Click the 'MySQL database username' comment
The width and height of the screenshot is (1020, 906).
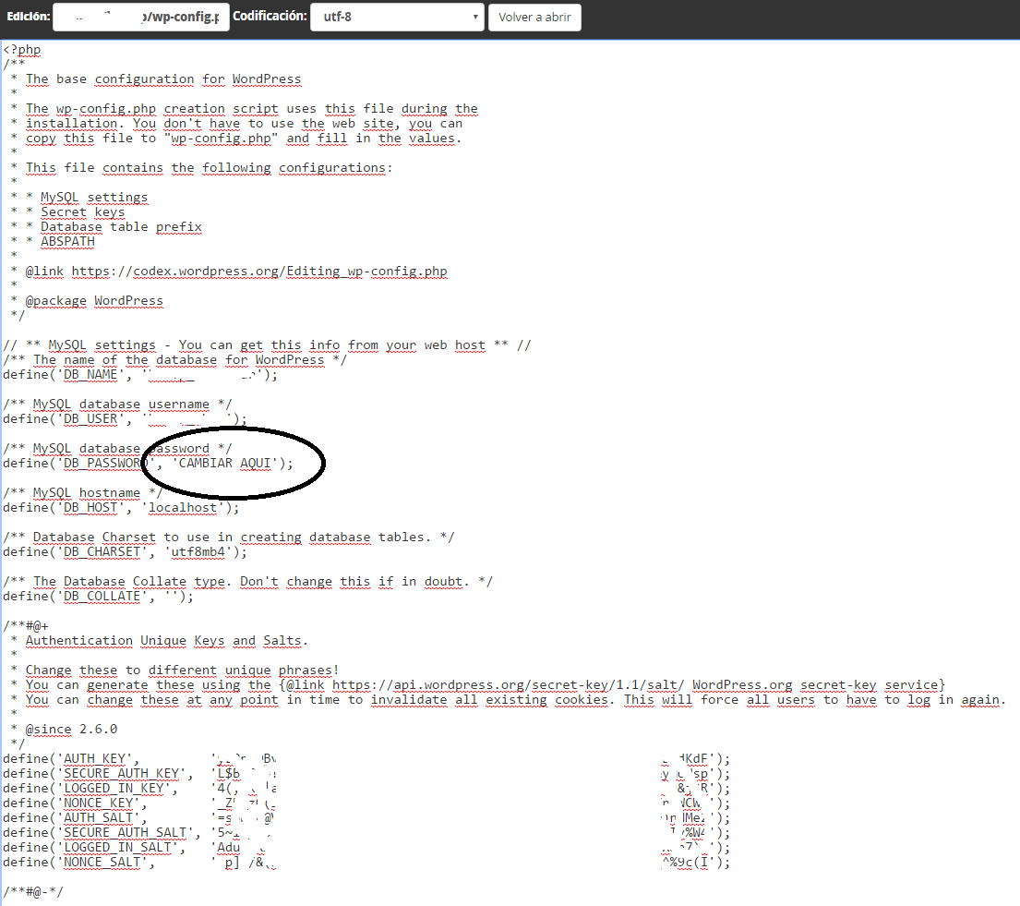coord(117,405)
